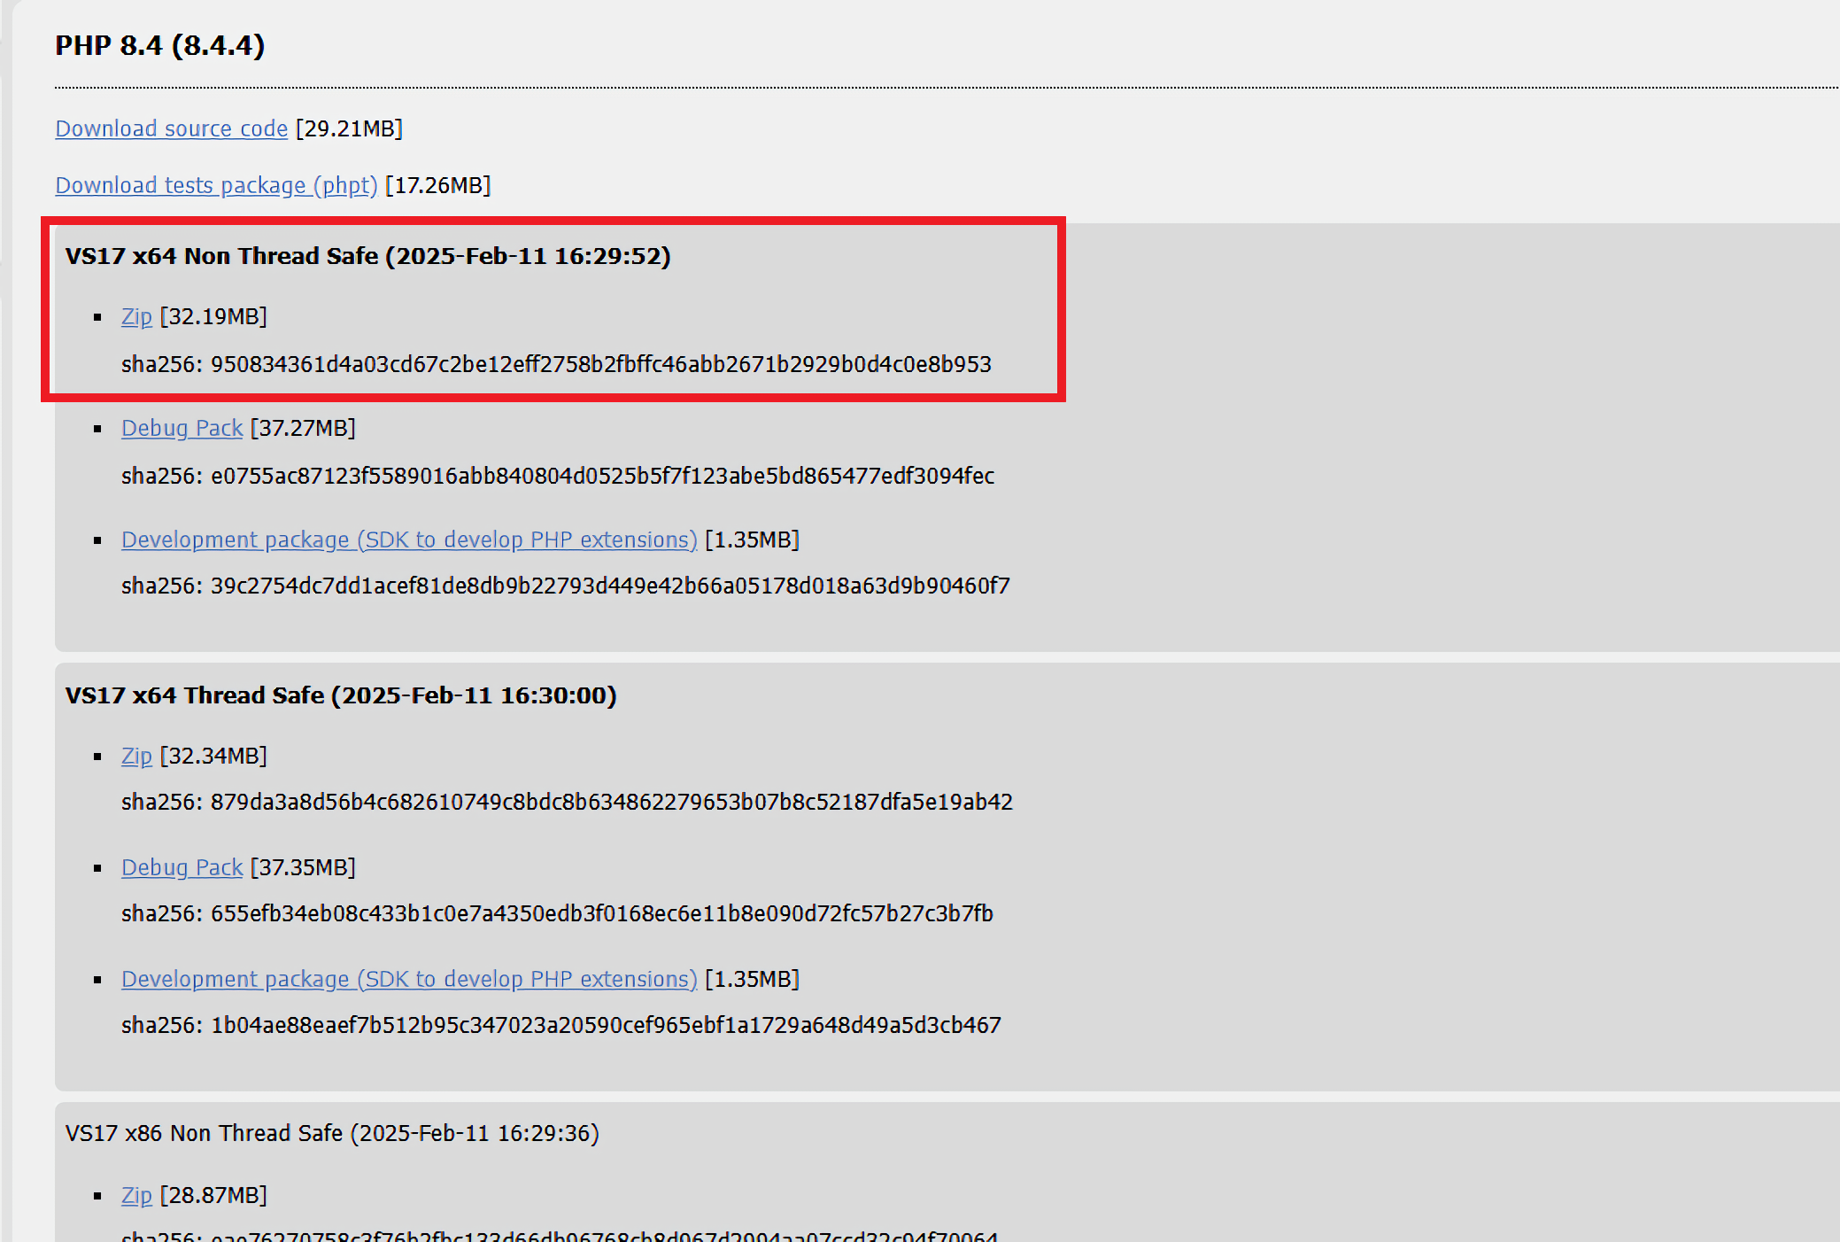Download the x64 Thread Safe Zip 32.34MB
The height and width of the screenshot is (1242, 1840).
point(136,756)
